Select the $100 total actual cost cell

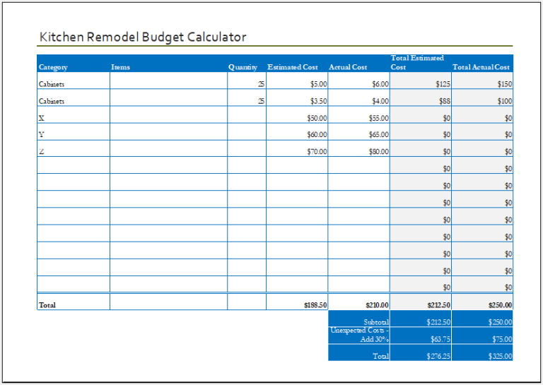[x=481, y=101]
